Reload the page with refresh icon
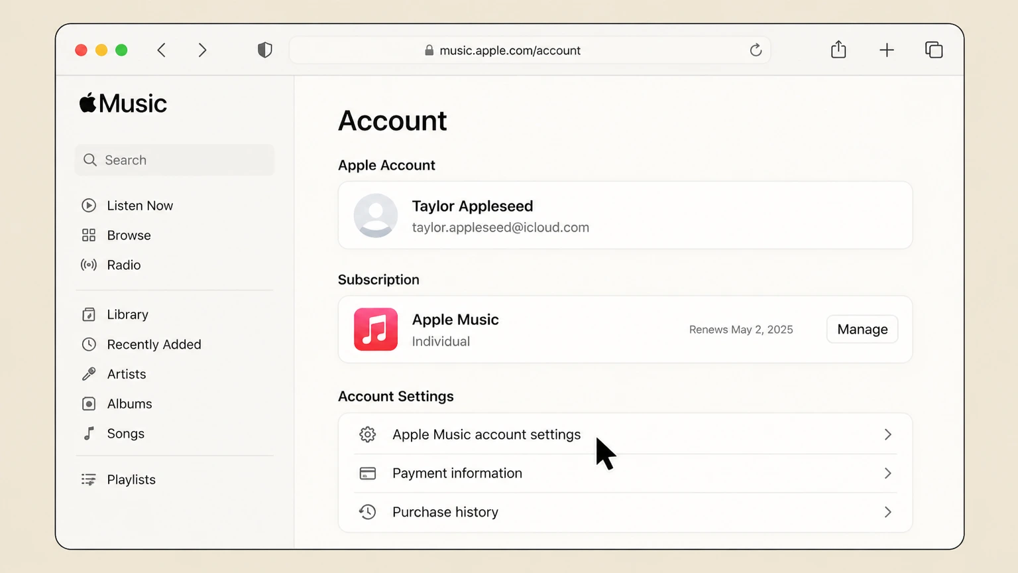The image size is (1018, 573). (x=756, y=50)
